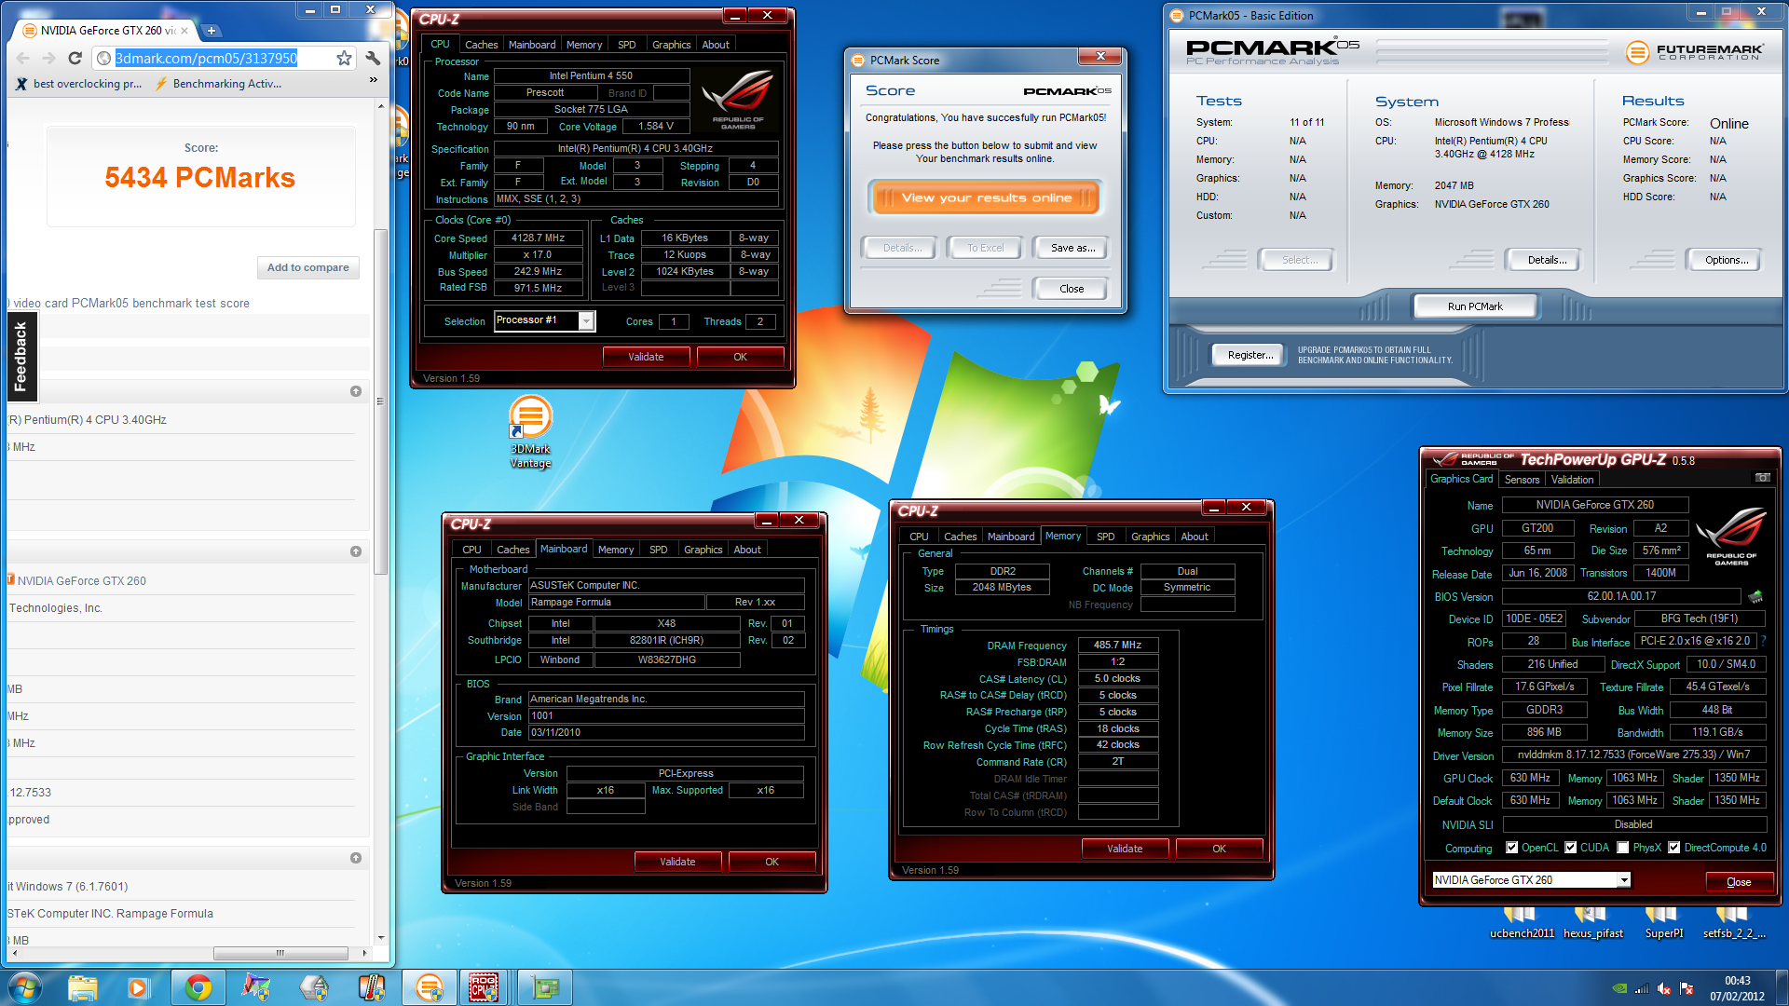Screen dimensions: 1789x1006
Task: Go forward in Chrome browser
Action: click(48, 58)
